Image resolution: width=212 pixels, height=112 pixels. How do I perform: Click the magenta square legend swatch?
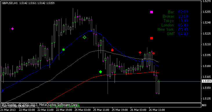point(151,12)
